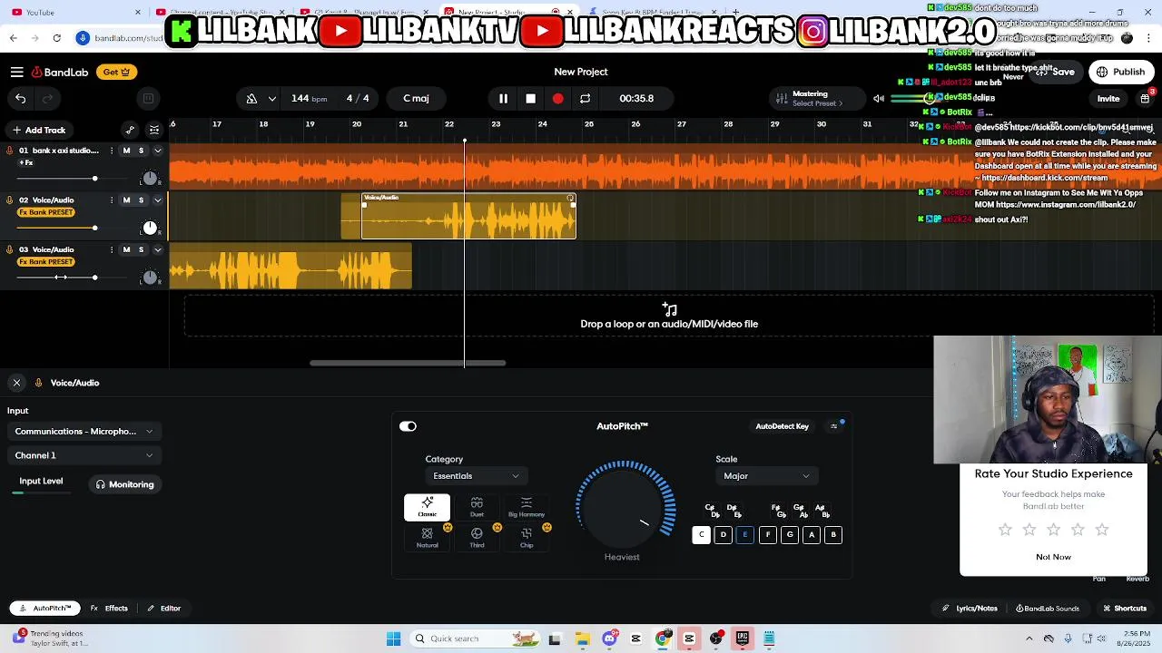Pause playback with the pause button
Viewport: 1162px width, 653px height.
pyautogui.click(x=503, y=98)
